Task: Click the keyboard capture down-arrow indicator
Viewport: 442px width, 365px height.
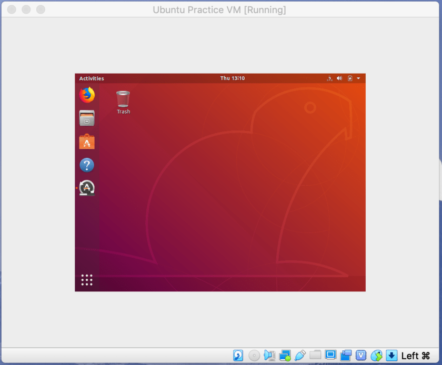Action: 391,356
